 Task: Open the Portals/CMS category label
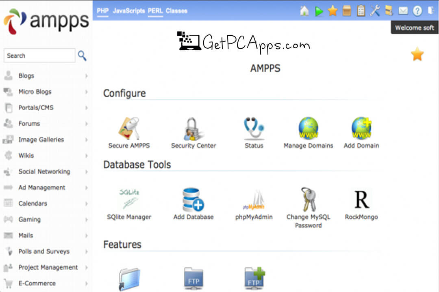tap(36, 107)
